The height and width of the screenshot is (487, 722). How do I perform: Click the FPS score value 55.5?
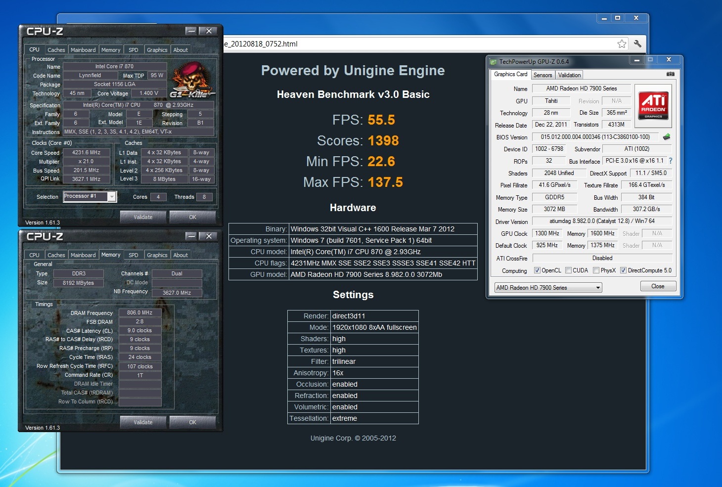pos(381,120)
